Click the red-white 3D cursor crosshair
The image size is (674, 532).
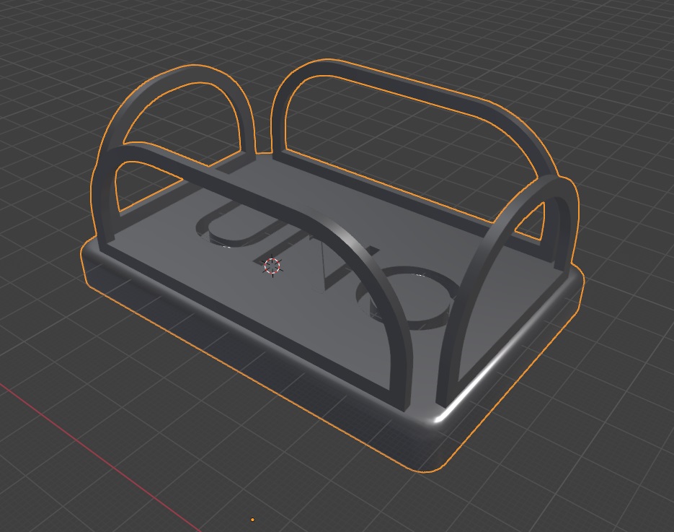(x=272, y=266)
